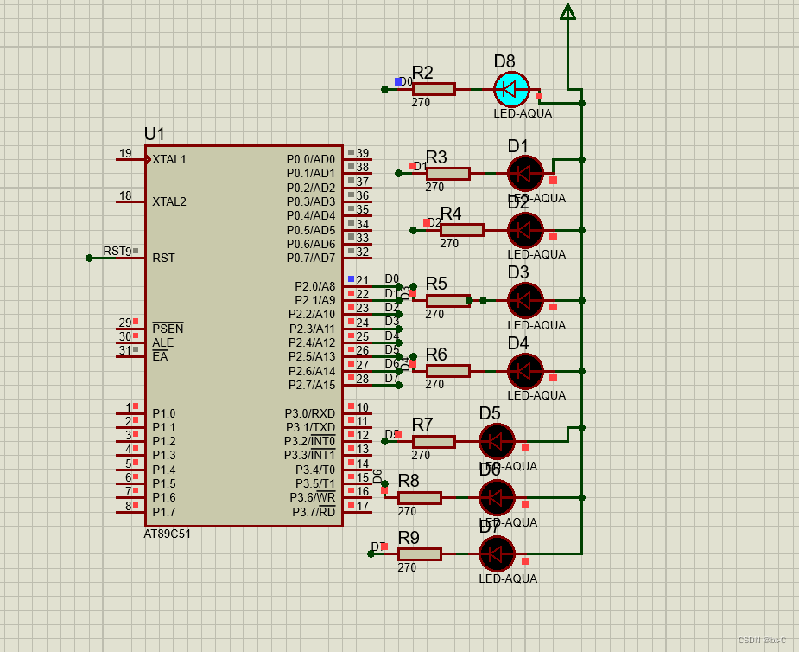The image size is (799, 652).
Task: Click the R7 reference label
Action: point(422,425)
